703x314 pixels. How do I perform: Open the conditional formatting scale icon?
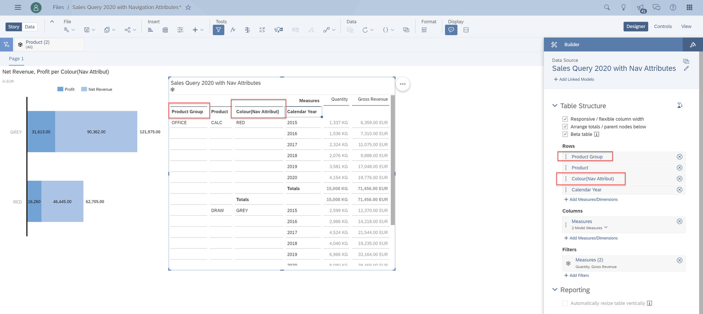(247, 30)
